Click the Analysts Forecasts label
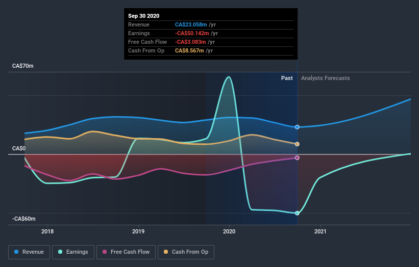The image size is (419, 267). (326, 78)
